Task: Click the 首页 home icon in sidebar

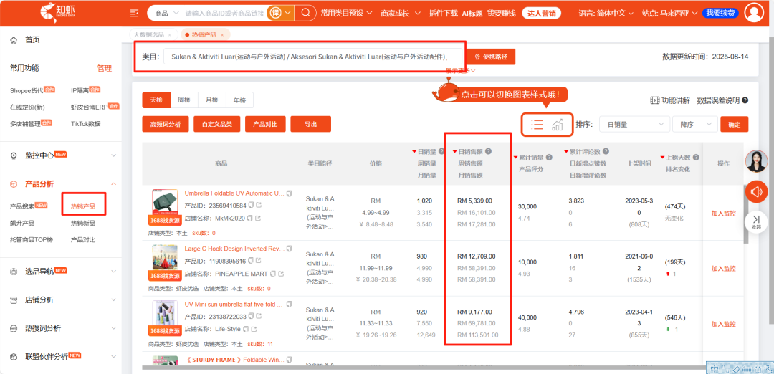Action: [14, 39]
